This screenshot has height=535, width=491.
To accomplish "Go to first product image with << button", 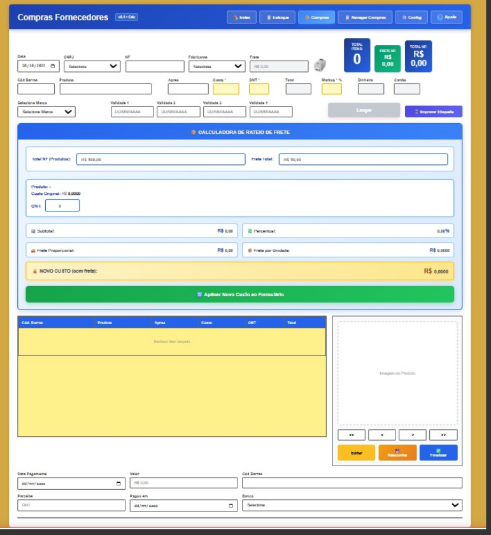I will click(x=352, y=435).
